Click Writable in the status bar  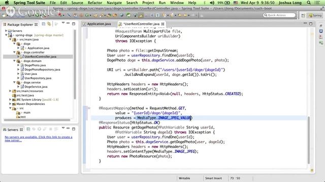tap(184, 178)
